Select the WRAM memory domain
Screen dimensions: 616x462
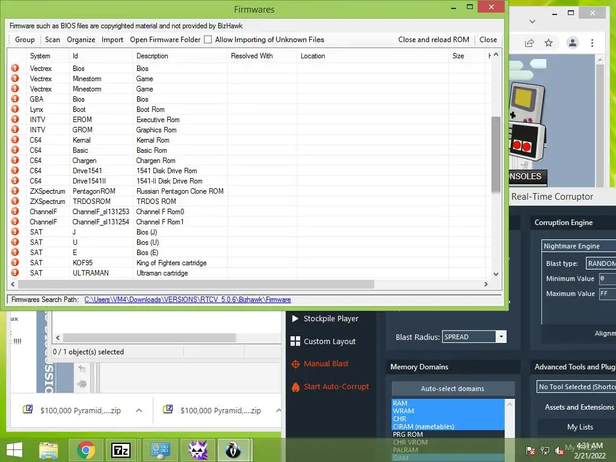[448, 411]
